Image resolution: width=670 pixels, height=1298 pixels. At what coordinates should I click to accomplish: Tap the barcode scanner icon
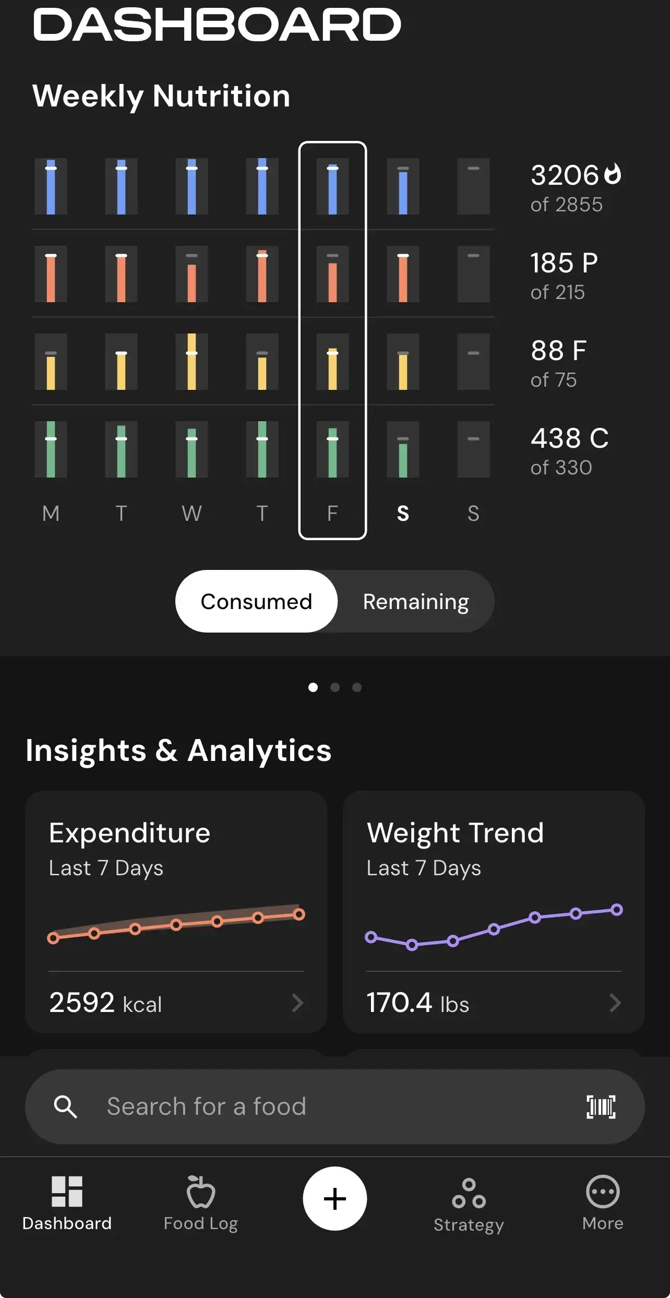[x=601, y=1106]
